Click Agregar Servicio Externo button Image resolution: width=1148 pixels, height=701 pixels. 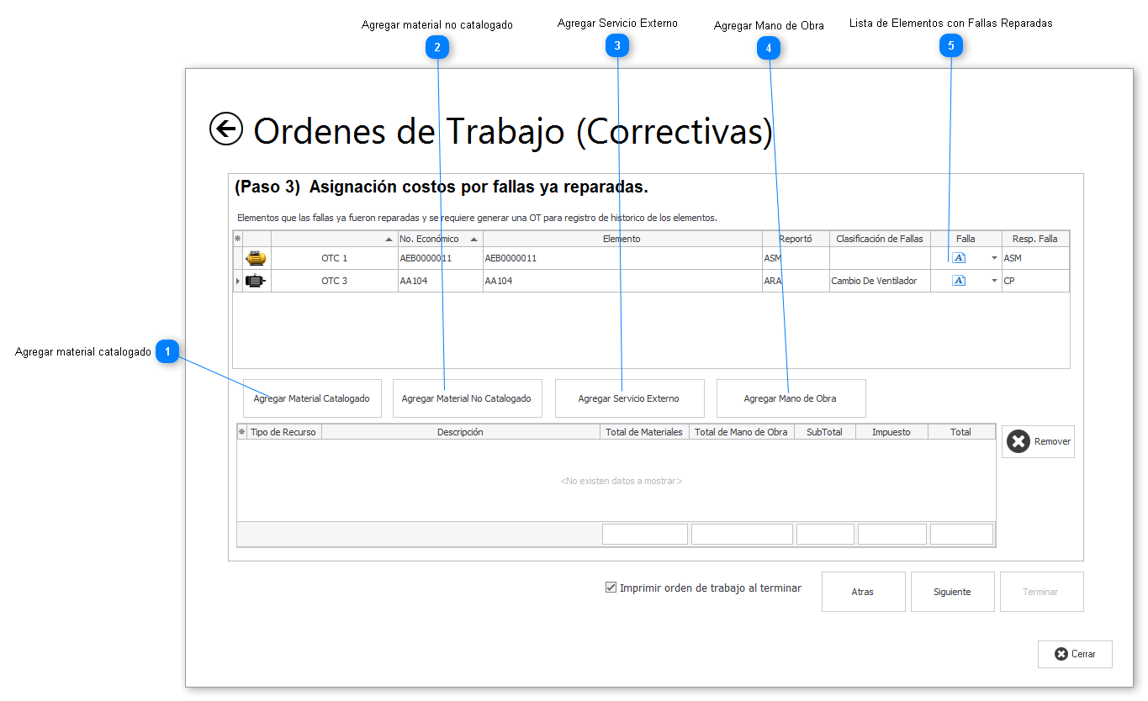(x=628, y=398)
